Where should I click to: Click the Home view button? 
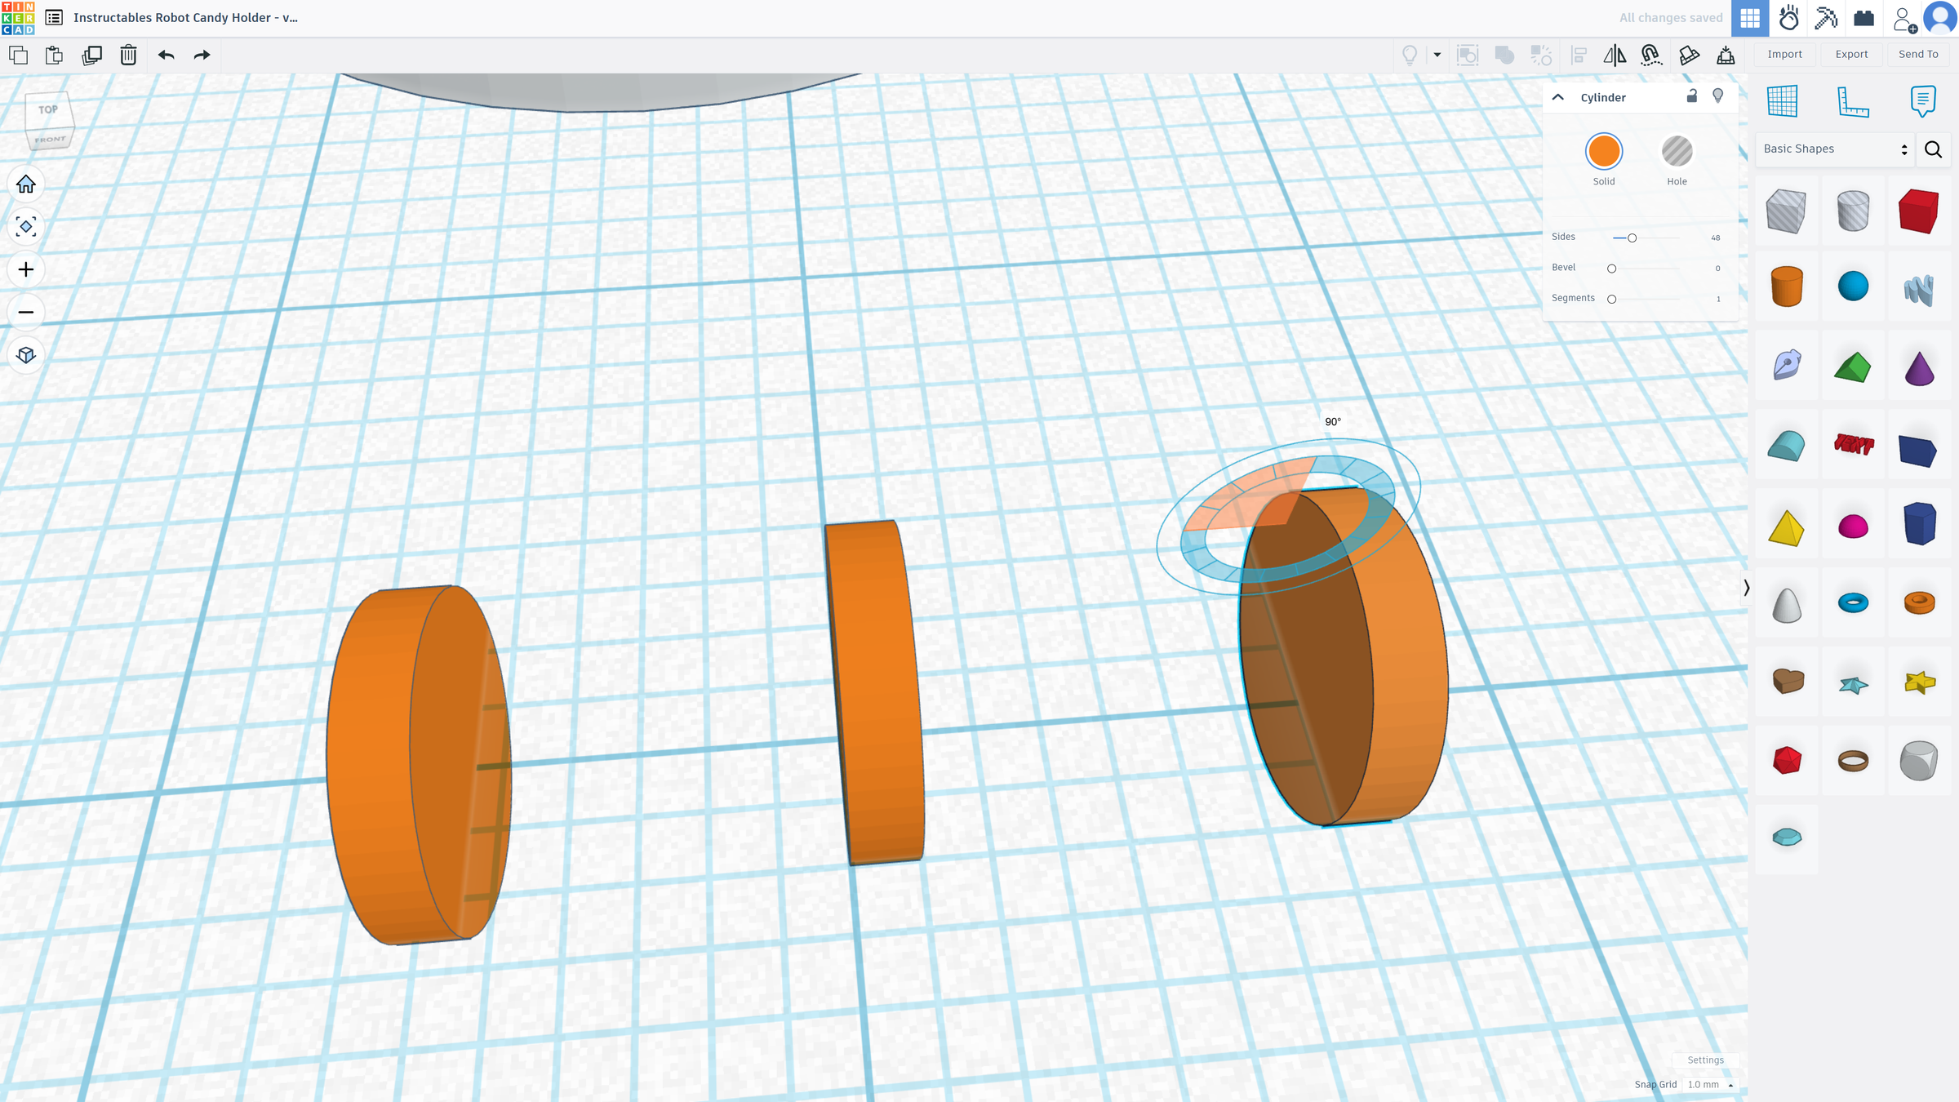pyautogui.click(x=26, y=184)
